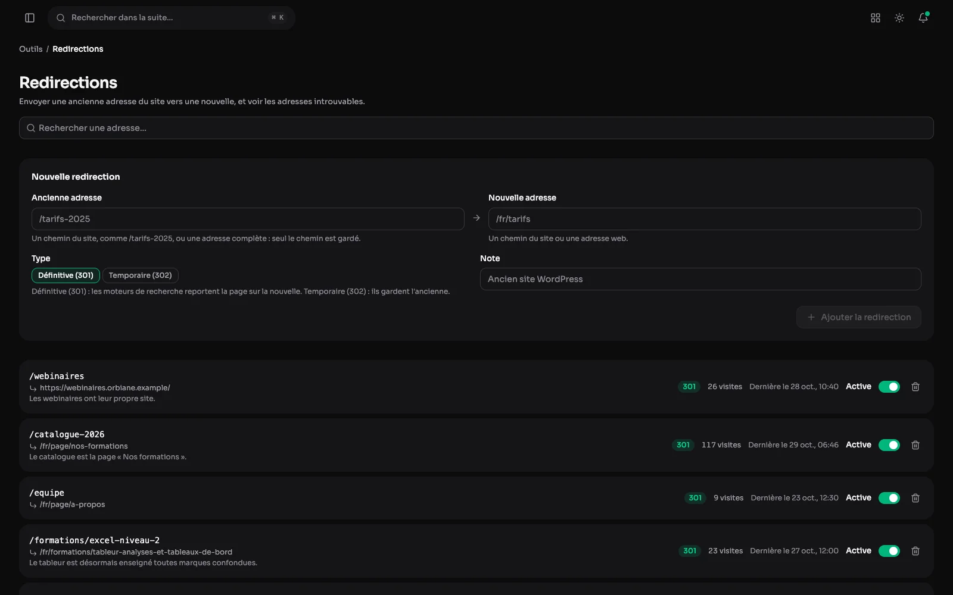This screenshot has height=595, width=953.
Task: Delete the /equipe redirection
Action: (915, 498)
